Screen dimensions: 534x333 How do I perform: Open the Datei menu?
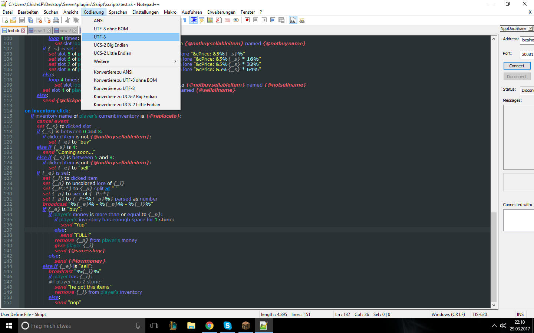coord(7,12)
